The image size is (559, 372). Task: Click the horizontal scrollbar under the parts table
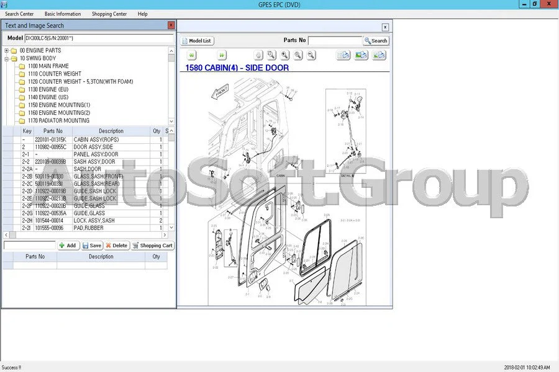87,235
